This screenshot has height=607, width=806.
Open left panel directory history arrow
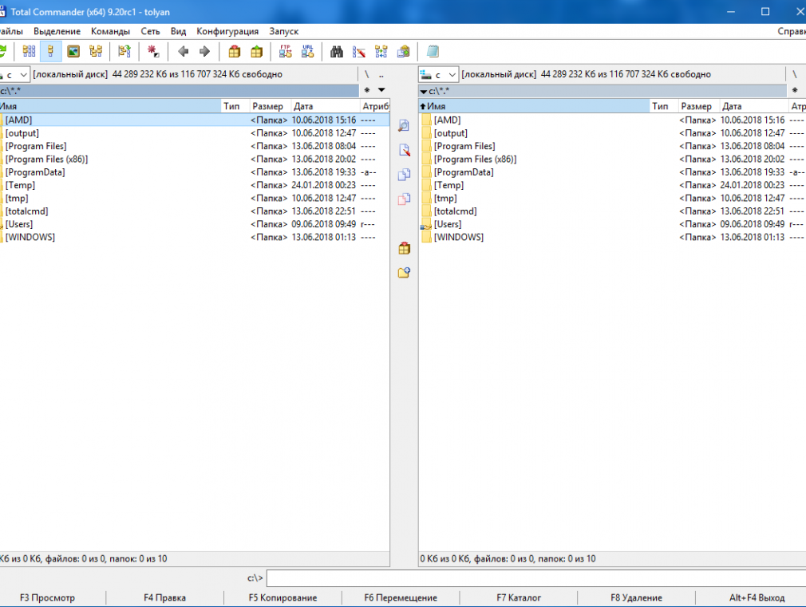(381, 90)
